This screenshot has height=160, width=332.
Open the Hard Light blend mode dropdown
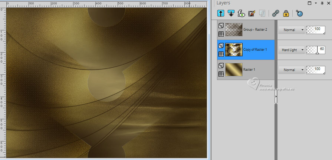tap(291, 50)
